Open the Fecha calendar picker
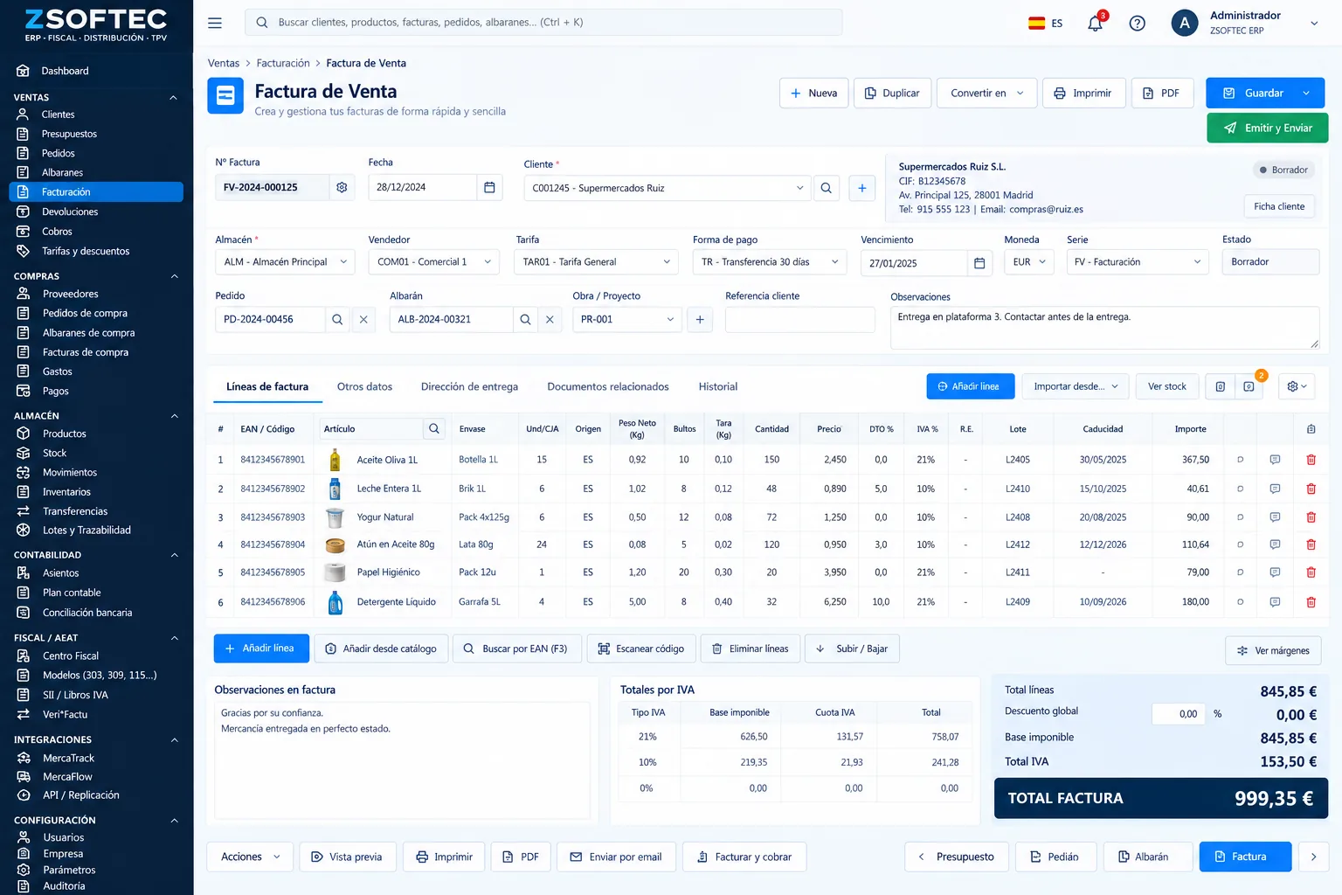This screenshot has width=1342, height=895. tap(489, 187)
